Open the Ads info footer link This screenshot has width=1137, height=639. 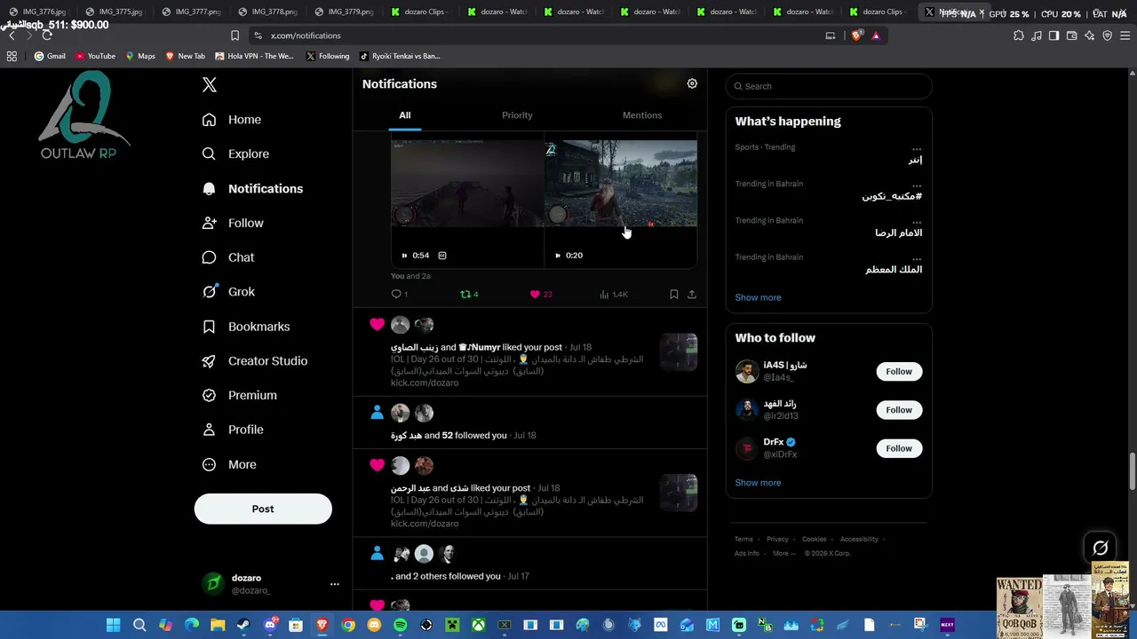[747, 553]
